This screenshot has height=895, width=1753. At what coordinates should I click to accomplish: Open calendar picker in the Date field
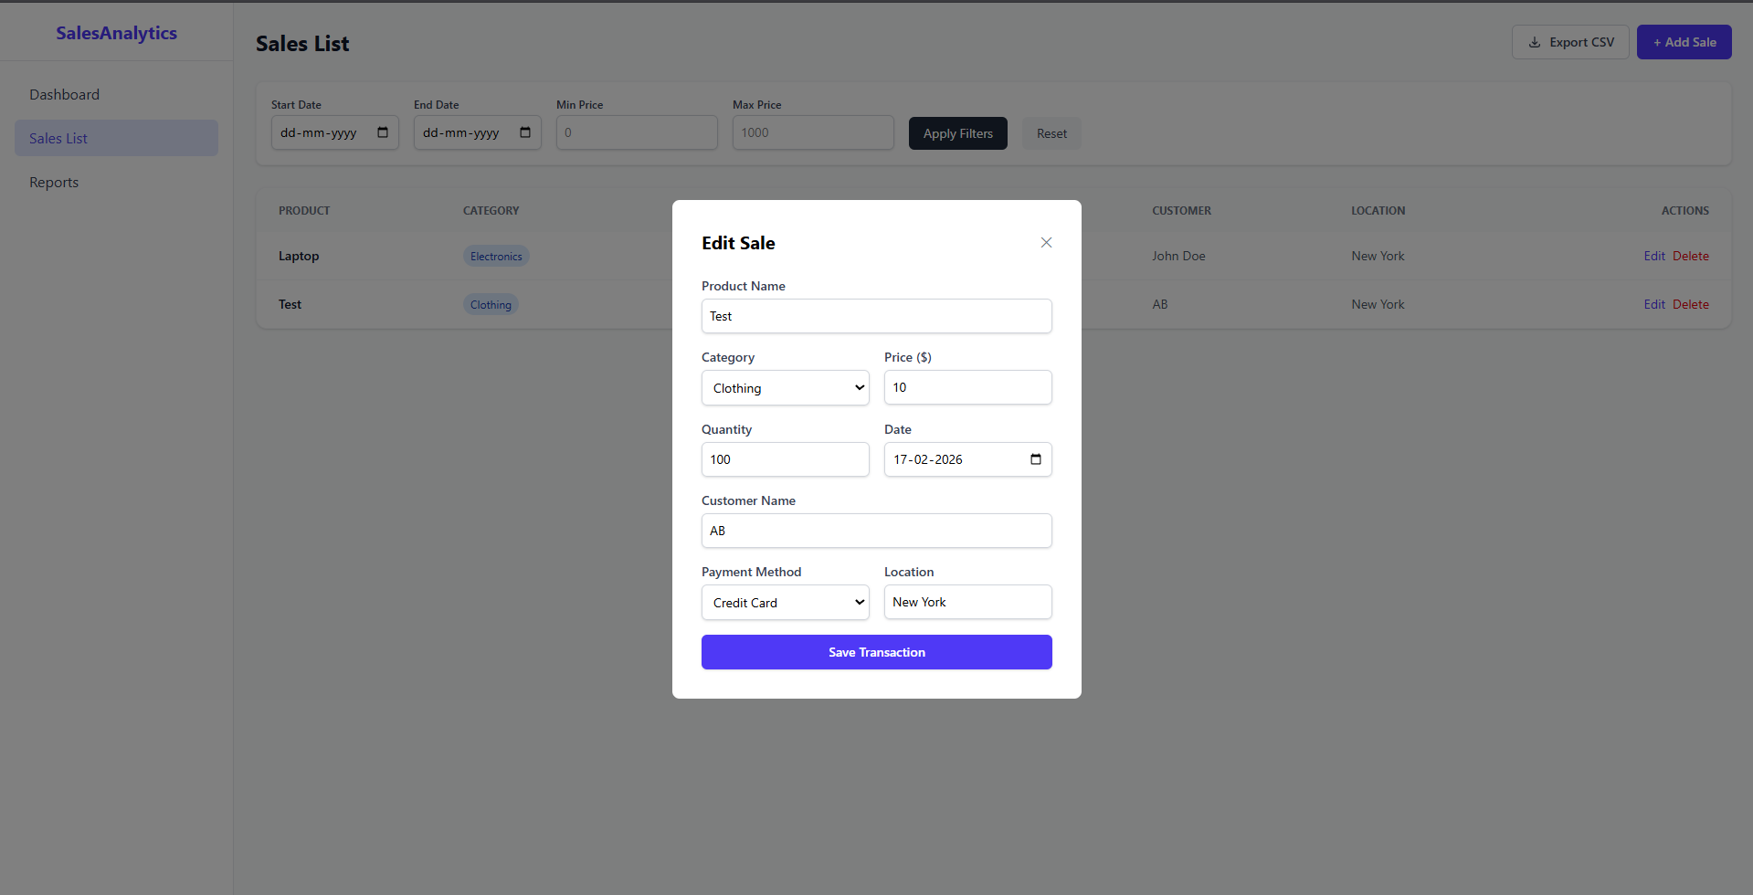click(1035, 459)
